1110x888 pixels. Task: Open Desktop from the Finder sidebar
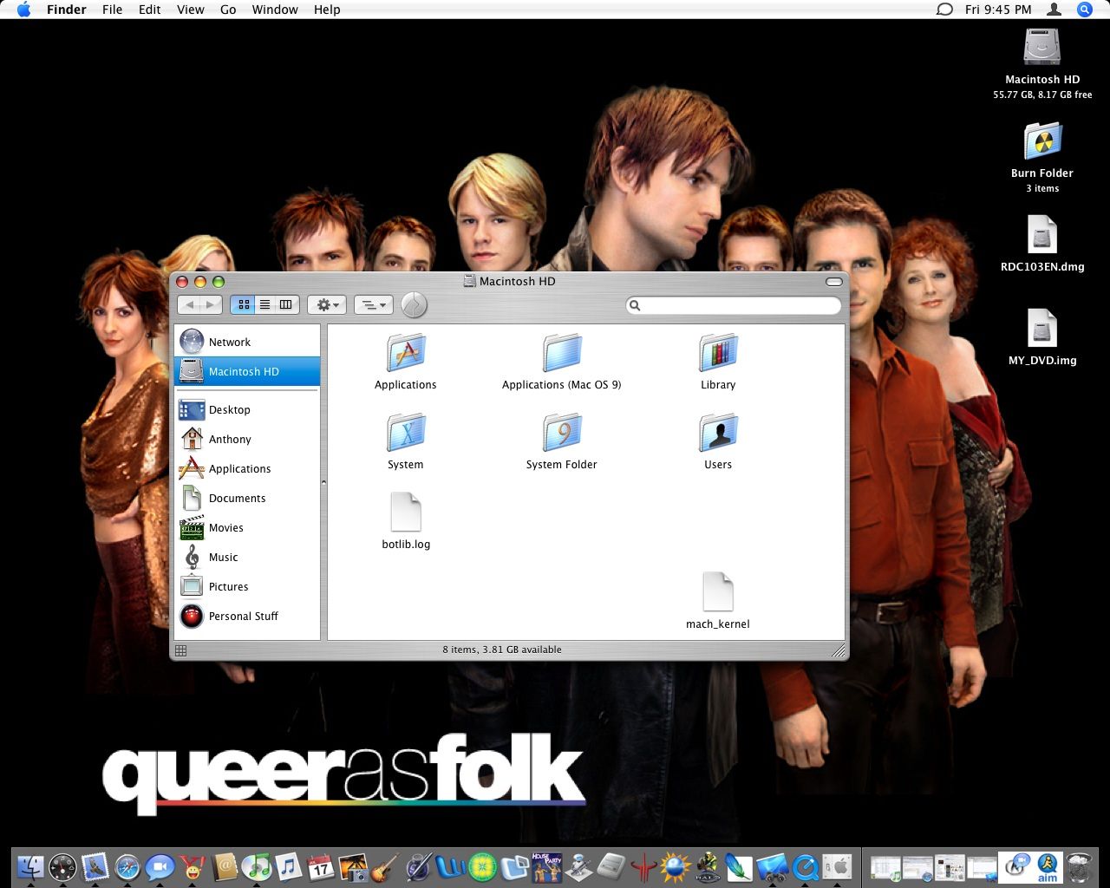pos(247,409)
